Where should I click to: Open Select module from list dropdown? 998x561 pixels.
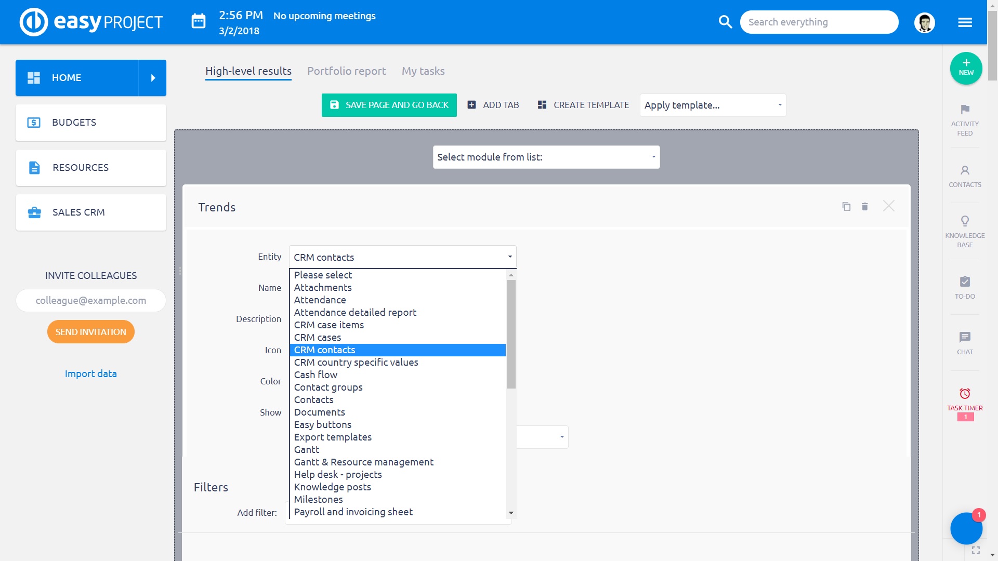546,157
